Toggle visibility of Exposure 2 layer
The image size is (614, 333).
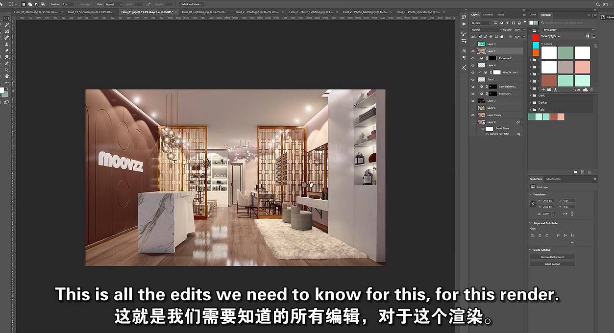coord(473,58)
